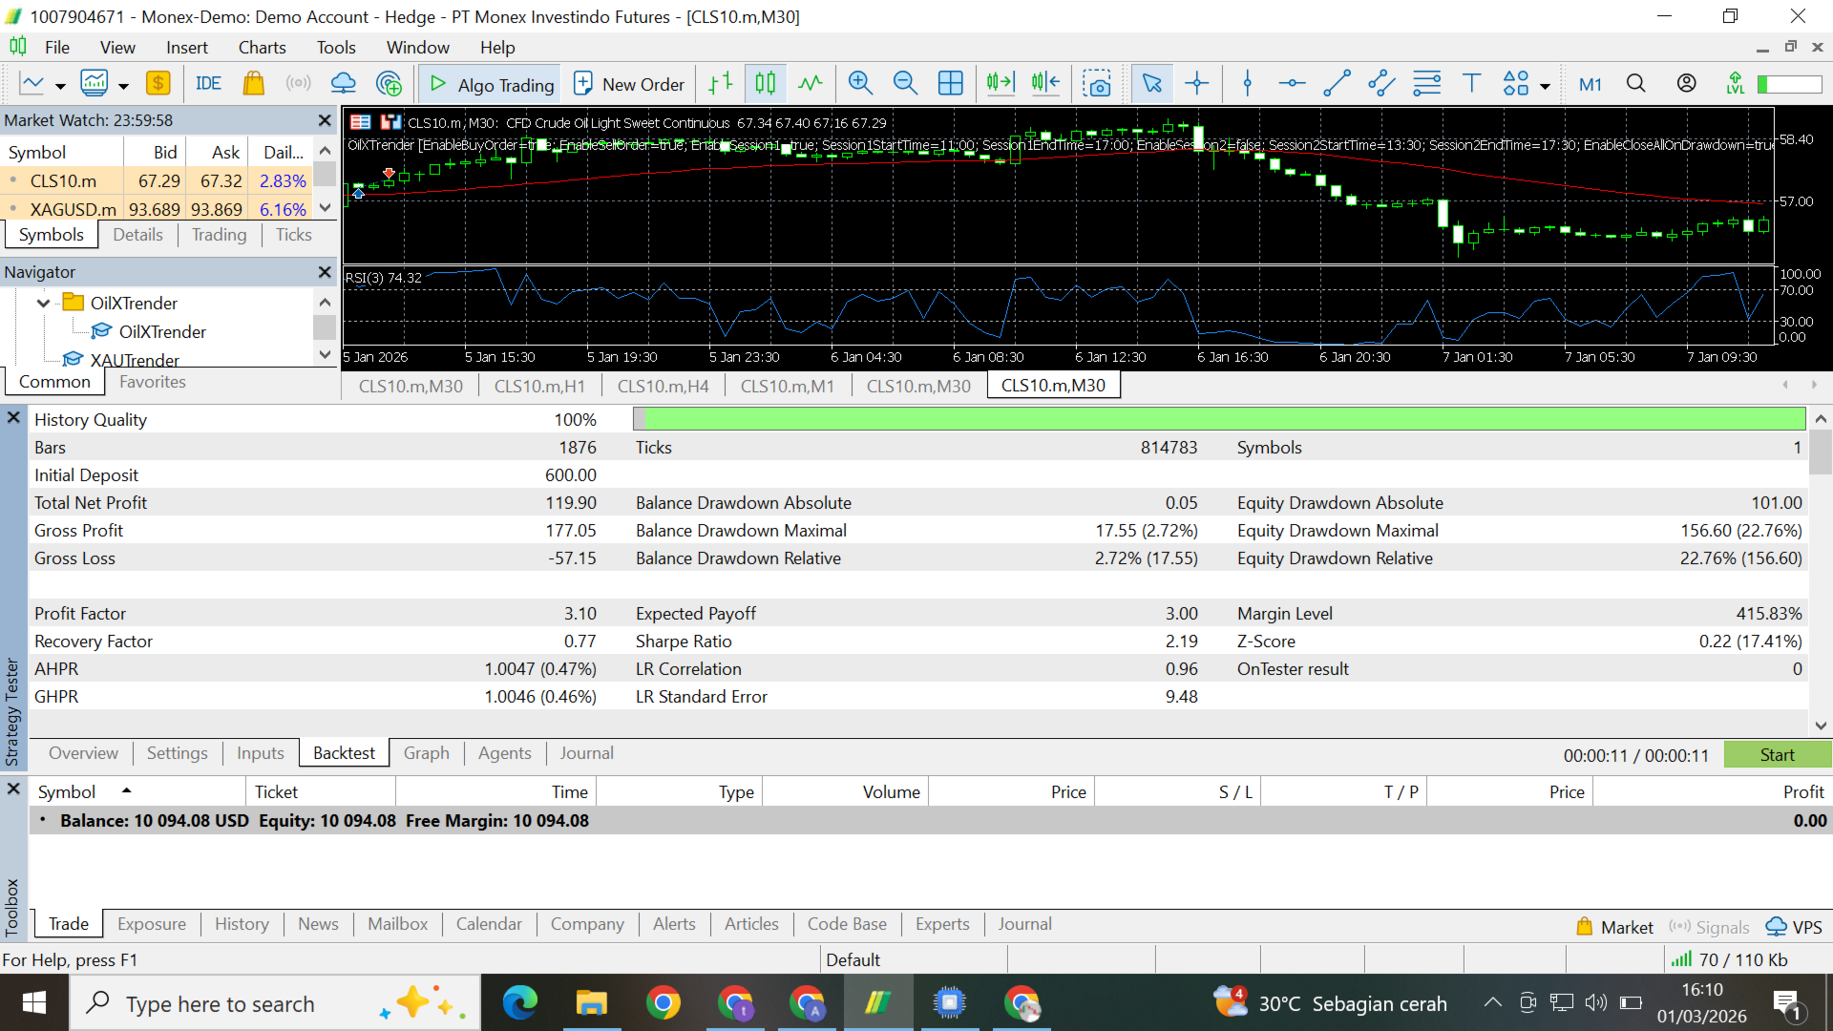Viewport: 1833px width, 1031px height.
Task: Open the Market shopping bag icon
Action: [253, 84]
